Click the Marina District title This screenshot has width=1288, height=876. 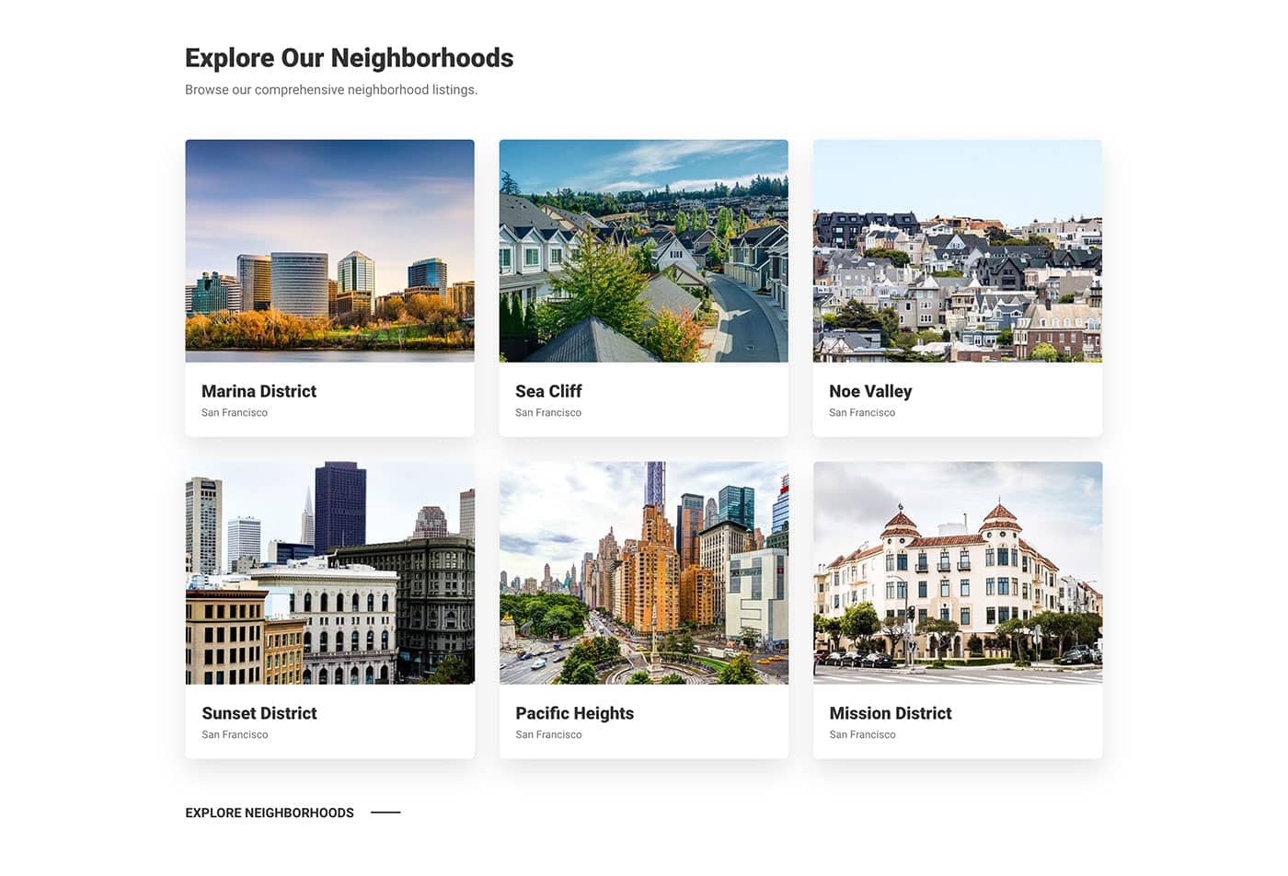[x=259, y=391]
